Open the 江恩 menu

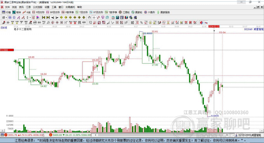click(28, 7)
